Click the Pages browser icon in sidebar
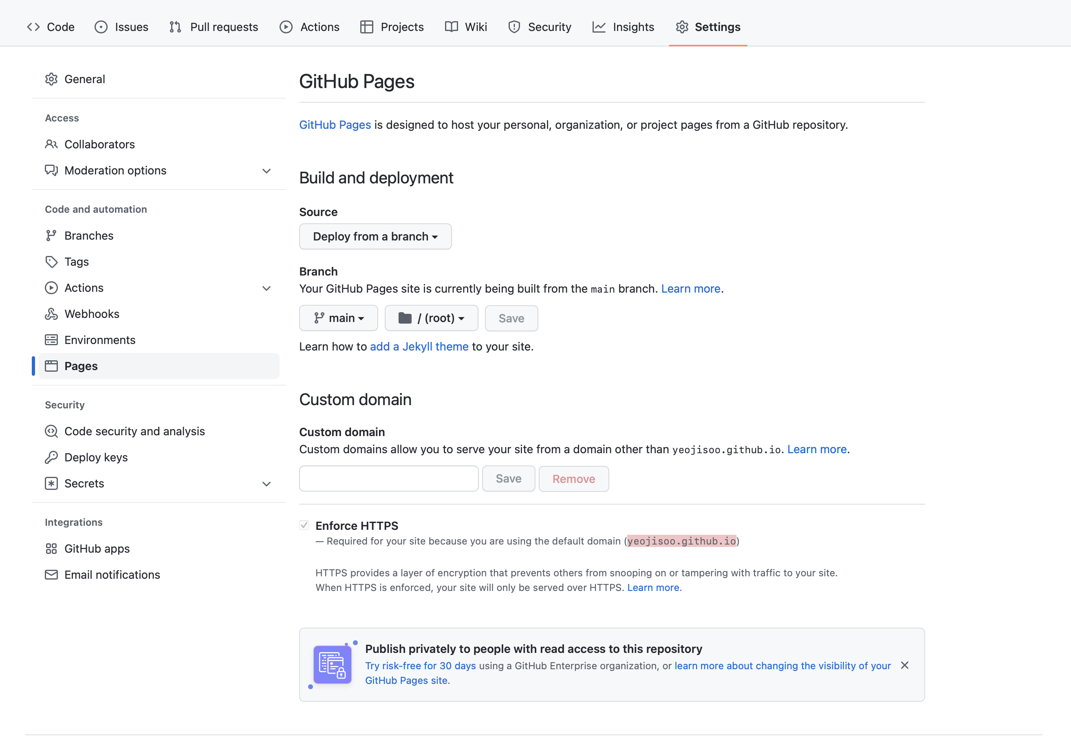This screenshot has height=754, width=1071. 51,366
